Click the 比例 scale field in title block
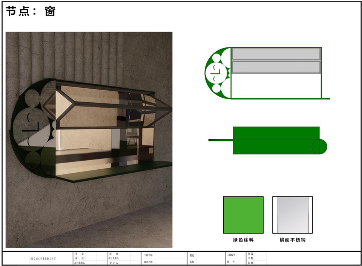The width and height of the screenshot is (362, 266). pyautogui.click(x=249, y=263)
